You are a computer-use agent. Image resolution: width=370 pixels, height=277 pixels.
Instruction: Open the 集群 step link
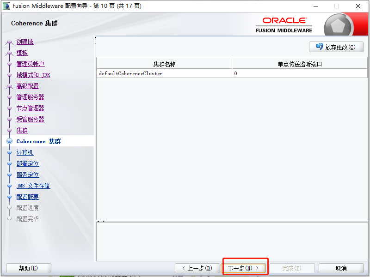(22, 130)
